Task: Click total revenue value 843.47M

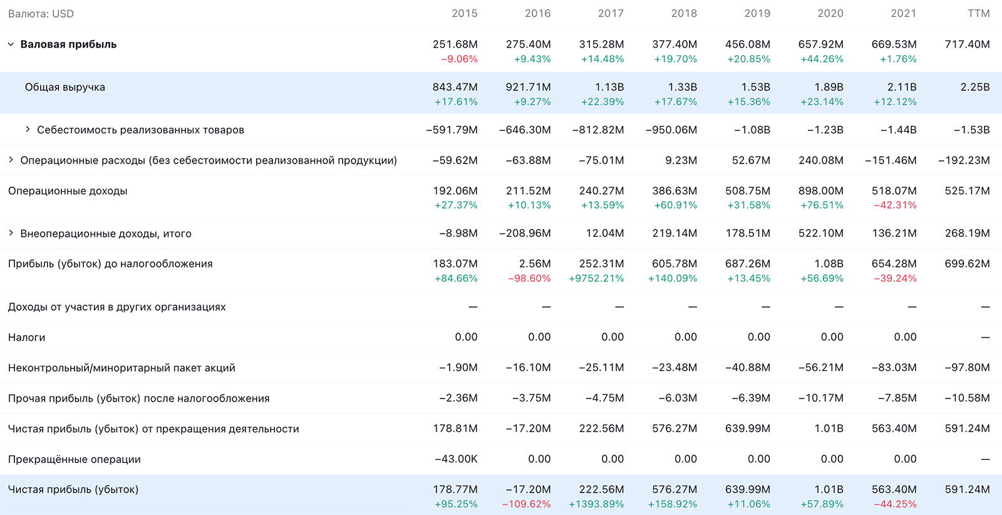Action: (x=455, y=87)
